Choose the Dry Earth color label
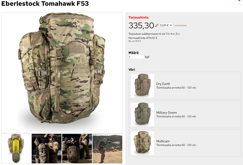 pyautogui.click(x=163, y=84)
